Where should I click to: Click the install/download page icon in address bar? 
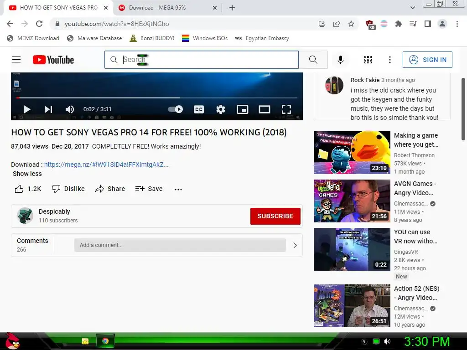click(322, 24)
